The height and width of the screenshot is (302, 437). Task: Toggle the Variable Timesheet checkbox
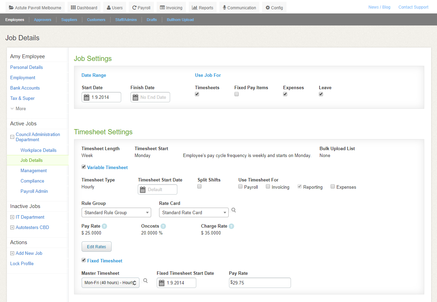click(84, 167)
